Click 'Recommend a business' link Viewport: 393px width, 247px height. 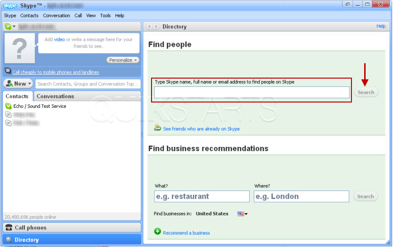point(186,233)
